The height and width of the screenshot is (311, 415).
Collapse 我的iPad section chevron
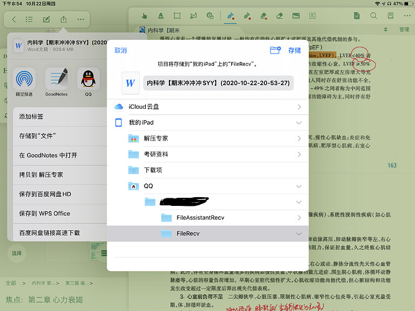299,123
